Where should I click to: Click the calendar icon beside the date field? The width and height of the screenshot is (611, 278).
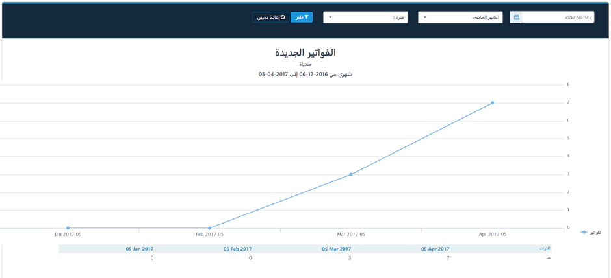[x=516, y=17]
